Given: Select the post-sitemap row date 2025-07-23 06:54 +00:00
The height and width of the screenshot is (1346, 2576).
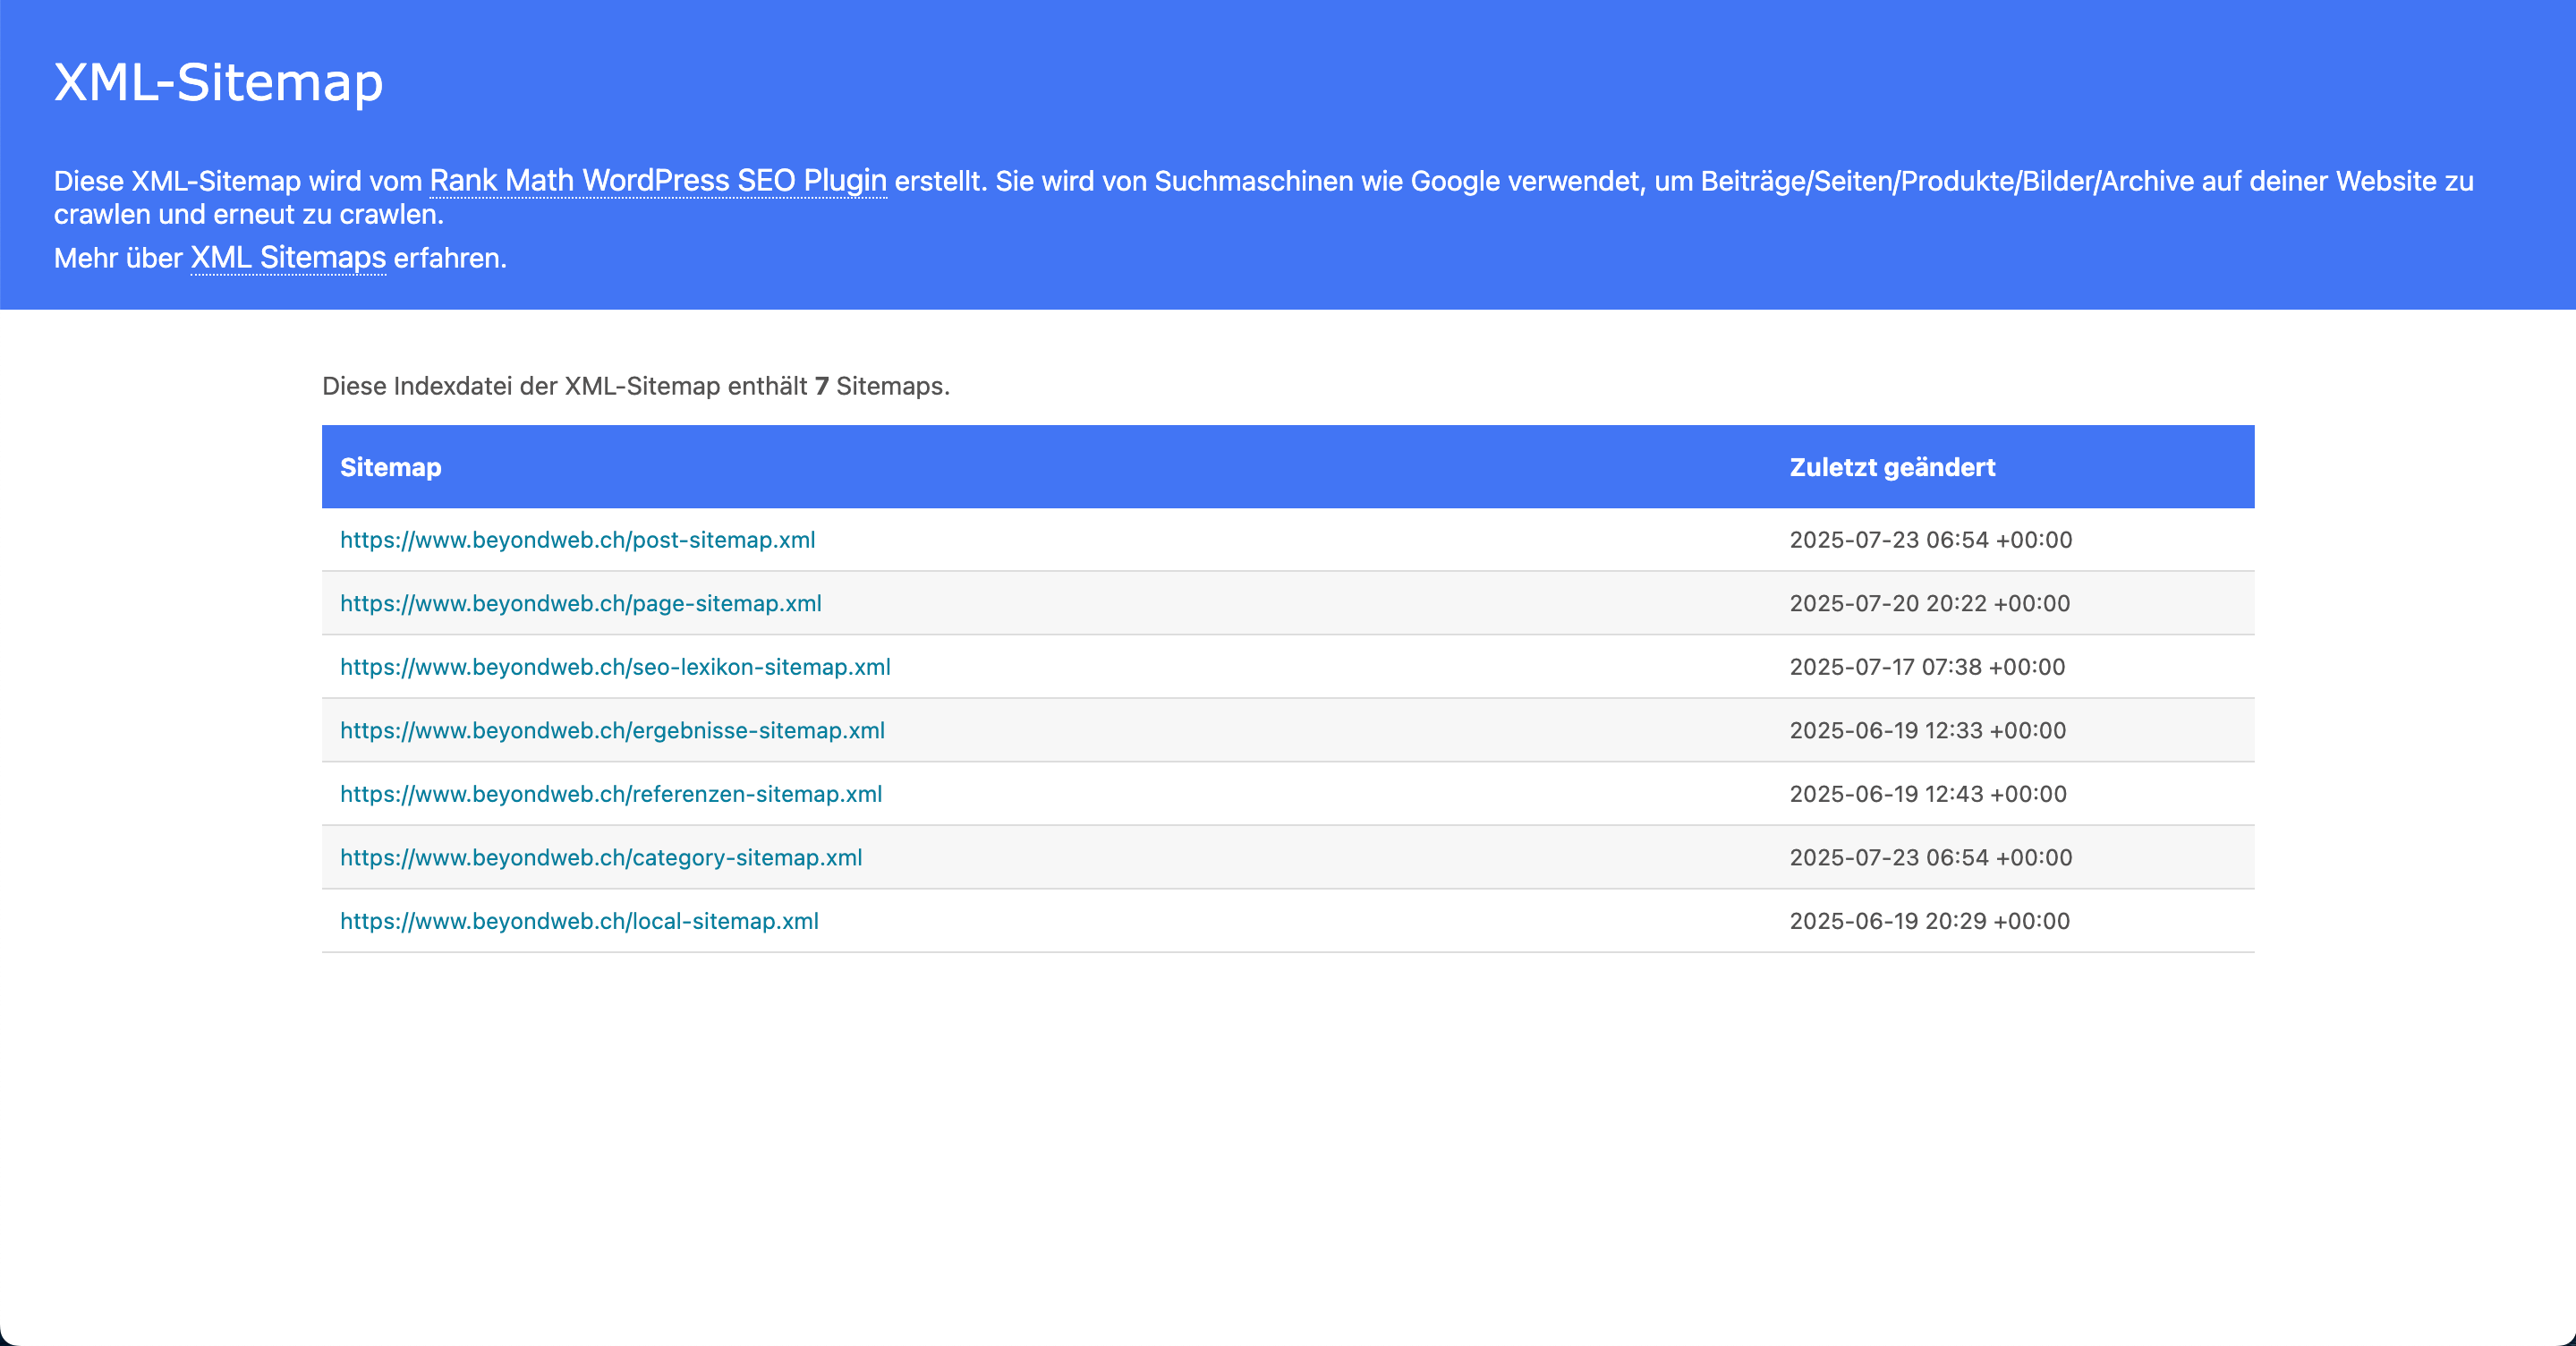Looking at the screenshot, I should point(1930,540).
